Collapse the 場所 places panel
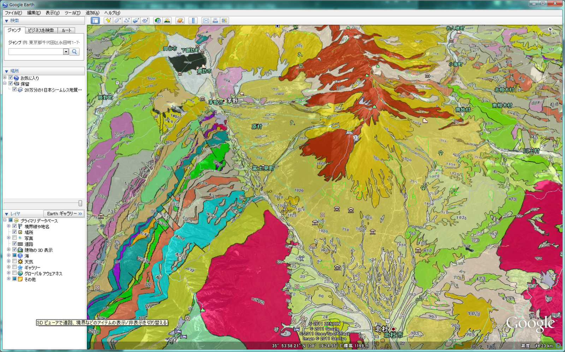Viewport: 565px width, 352px height. [7, 71]
